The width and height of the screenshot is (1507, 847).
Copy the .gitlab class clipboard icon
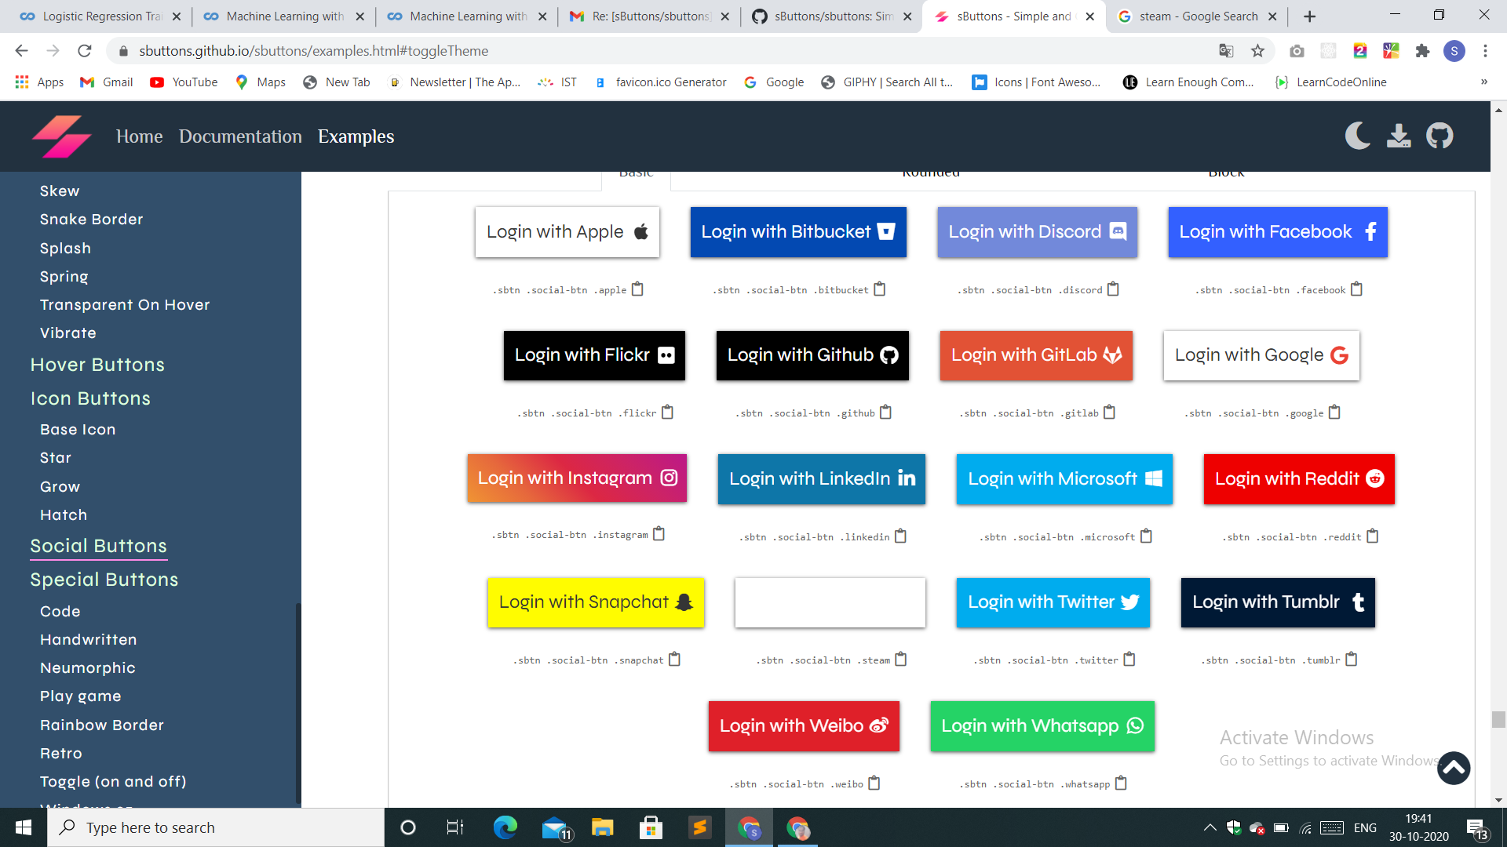pyautogui.click(x=1109, y=413)
